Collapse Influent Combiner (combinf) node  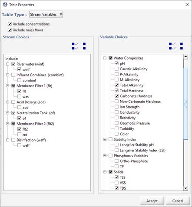click(8, 75)
